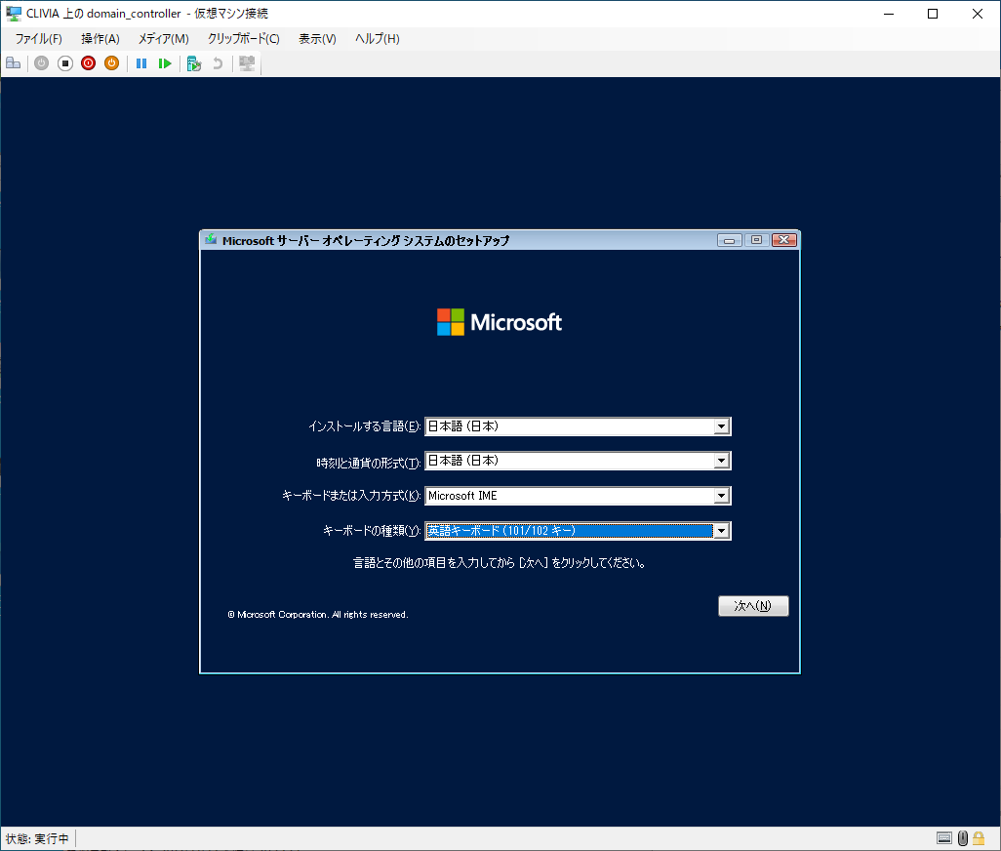This screenshot has height=851, width=1001.
Task: Click the lock icon in the status bar
Action: [x=979, y=838]
